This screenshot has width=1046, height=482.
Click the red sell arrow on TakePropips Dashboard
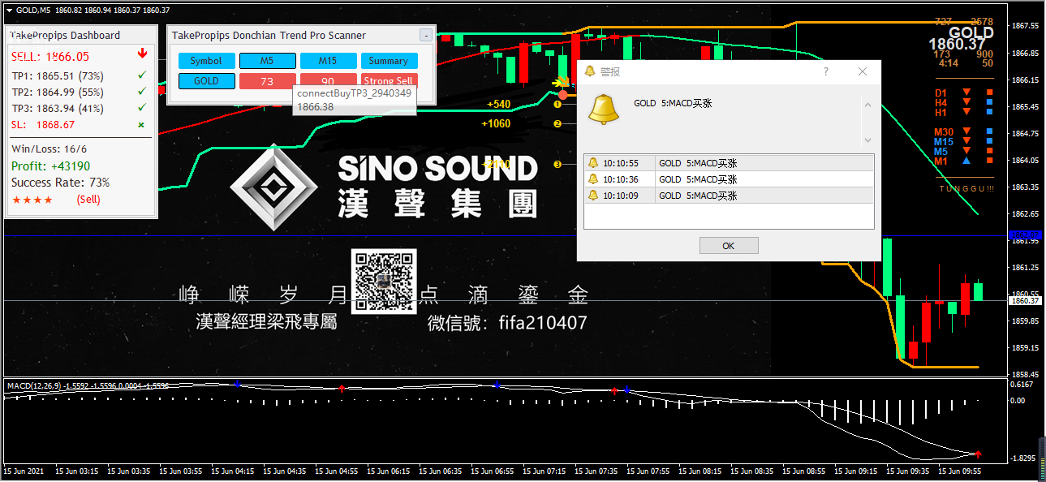pyautogui.click(x=142, y=54)
